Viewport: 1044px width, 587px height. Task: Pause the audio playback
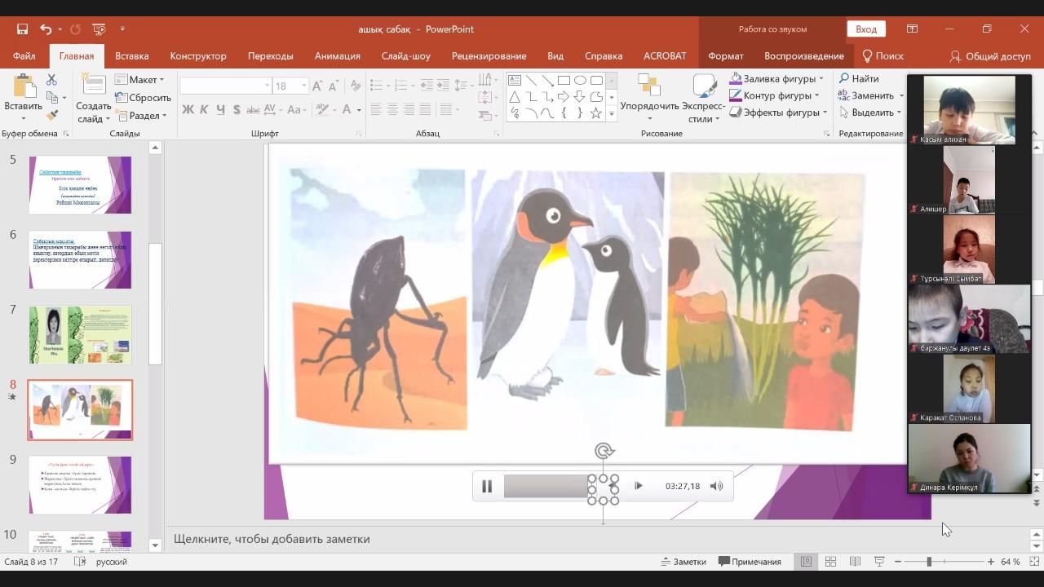coord(487,486)
